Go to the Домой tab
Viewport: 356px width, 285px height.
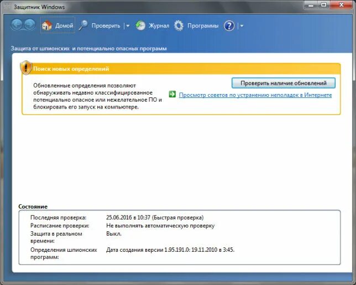coord(57,25)
